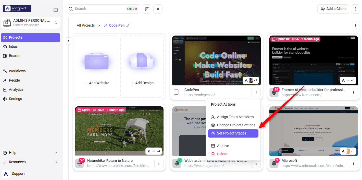Viewport: 362px width, 180px height.
Task: Open the top-right kebab menu
Action: 356,9
